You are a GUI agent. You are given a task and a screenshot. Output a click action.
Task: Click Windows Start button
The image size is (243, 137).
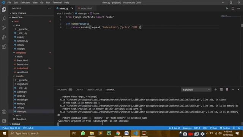4,133
